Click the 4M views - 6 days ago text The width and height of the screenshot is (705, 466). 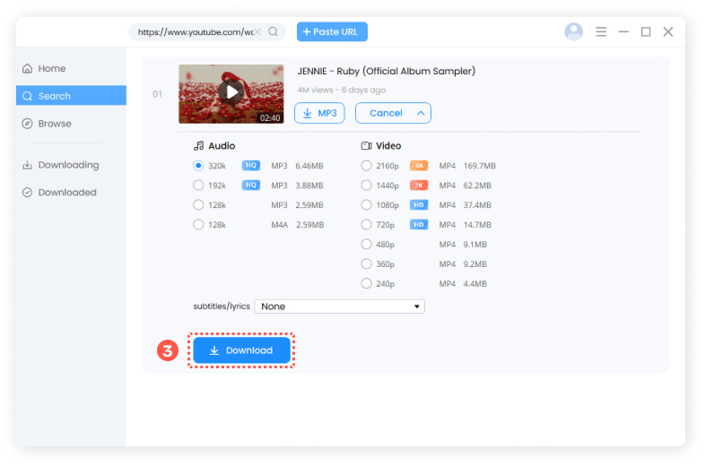341,90
